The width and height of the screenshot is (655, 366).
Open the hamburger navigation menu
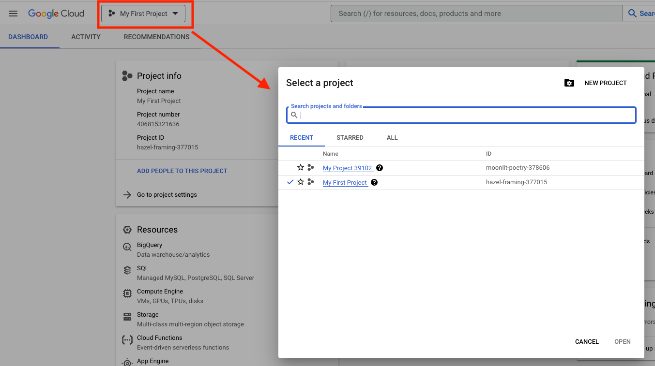click(x=13, y=14)
